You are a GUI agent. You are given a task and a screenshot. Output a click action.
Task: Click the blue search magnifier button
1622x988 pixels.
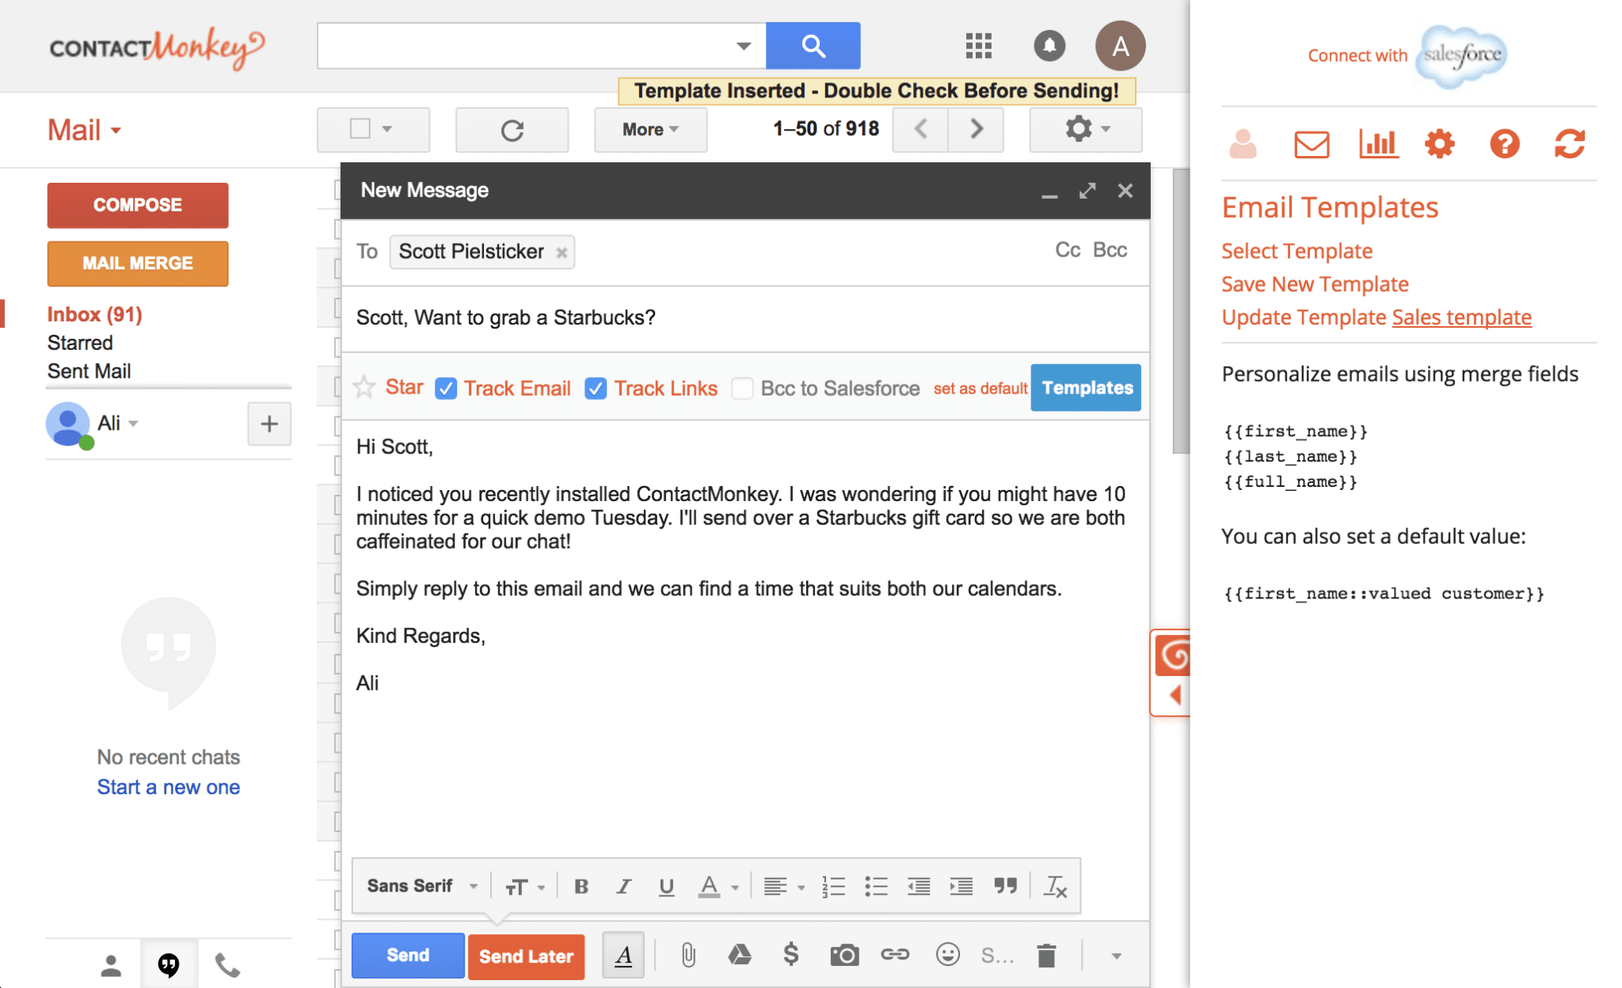point(813,46)
